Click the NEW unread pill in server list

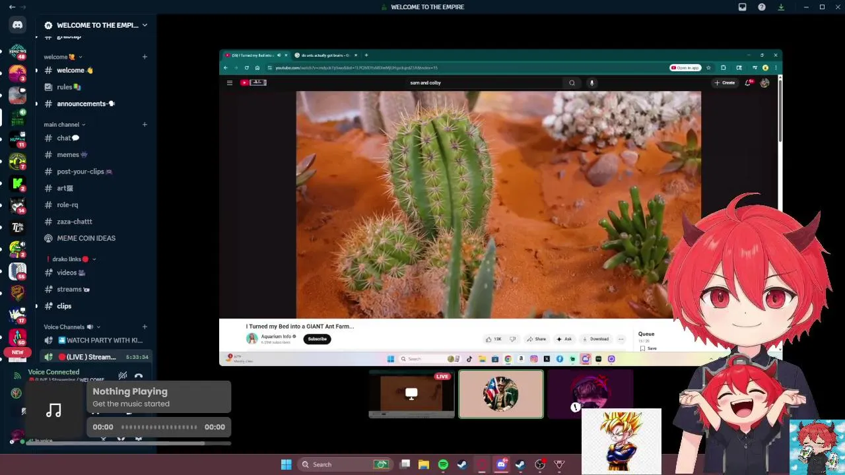(x=18, y=352)
